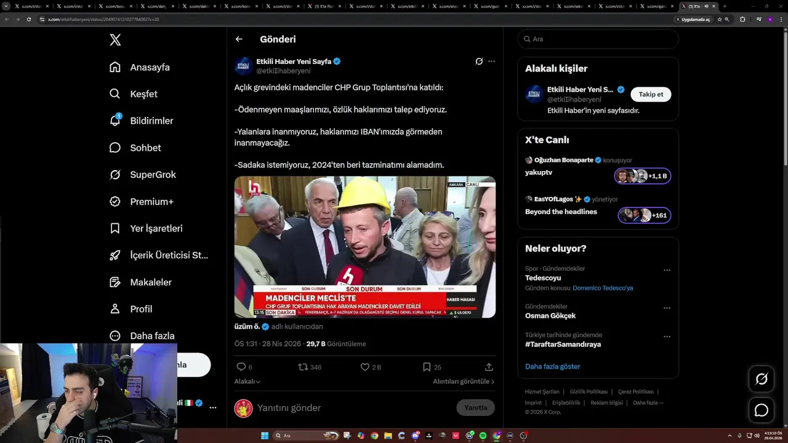Open Alıntıları görüntüle link
Viewport: 788px width, 443px height.
click(464, 381)
